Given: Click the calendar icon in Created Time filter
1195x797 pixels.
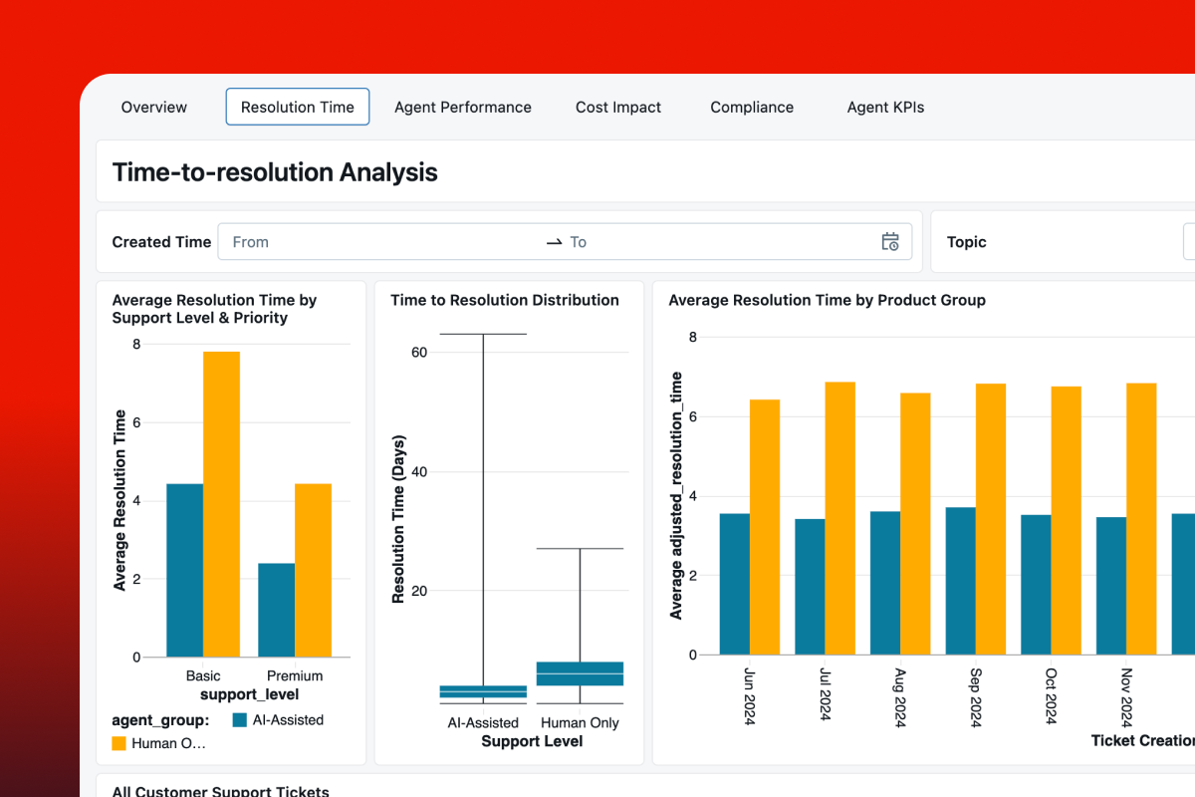Looking at the screenshot, I should tap(890, 242).
